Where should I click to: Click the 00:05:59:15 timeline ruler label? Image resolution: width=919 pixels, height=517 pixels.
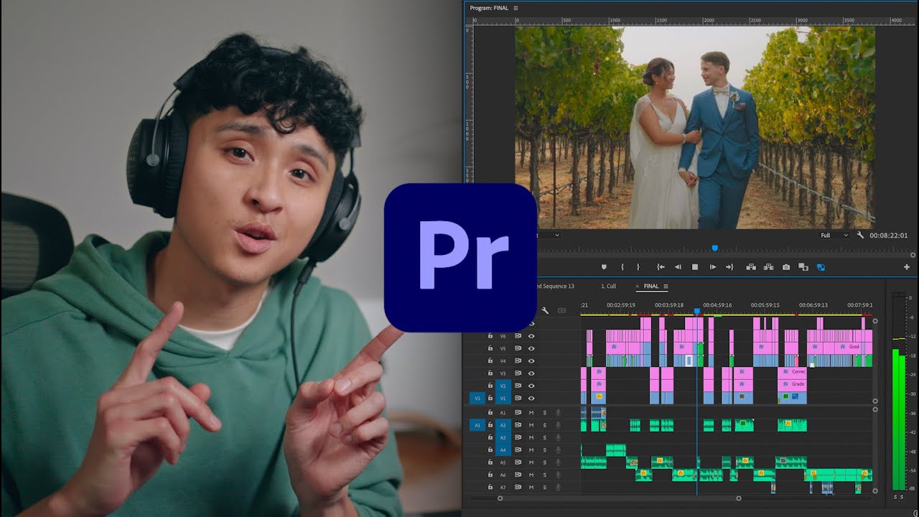tap(765, 305)
